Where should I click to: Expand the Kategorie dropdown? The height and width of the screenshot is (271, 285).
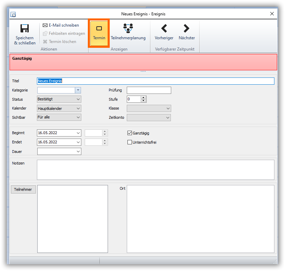(78, 90)
